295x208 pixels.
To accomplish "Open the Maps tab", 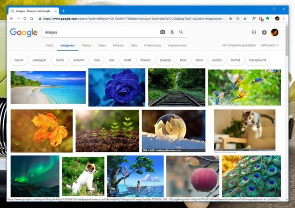I will (x=102, y=45).
